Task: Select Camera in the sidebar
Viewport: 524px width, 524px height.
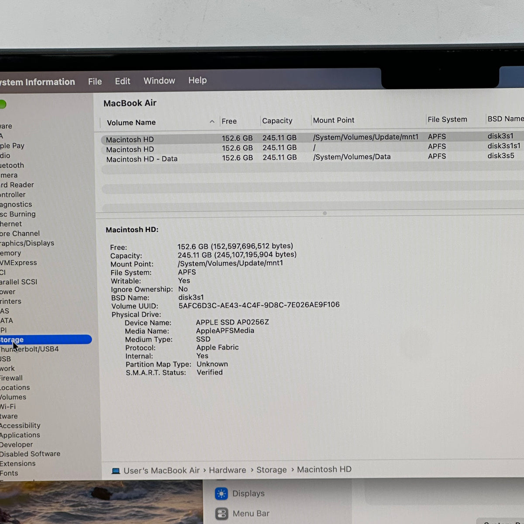Action: point(9,175)
